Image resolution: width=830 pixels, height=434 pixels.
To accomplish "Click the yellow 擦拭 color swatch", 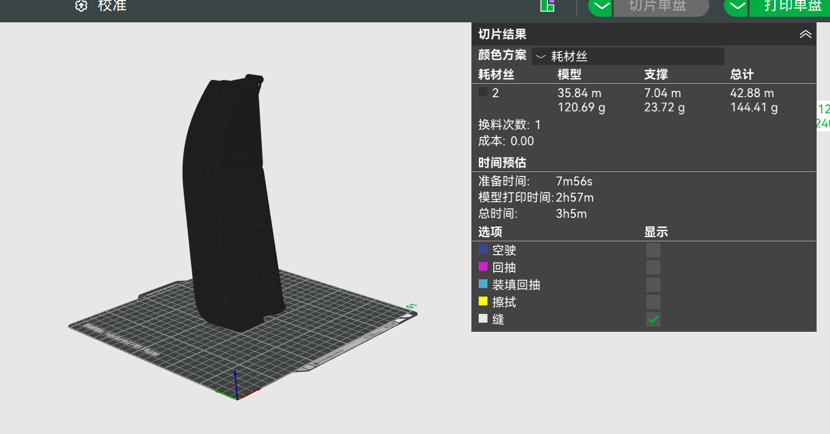I will click(483, 301).
